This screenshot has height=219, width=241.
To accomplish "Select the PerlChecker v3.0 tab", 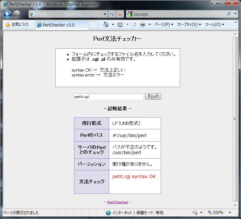I will [x=61, y=25].
